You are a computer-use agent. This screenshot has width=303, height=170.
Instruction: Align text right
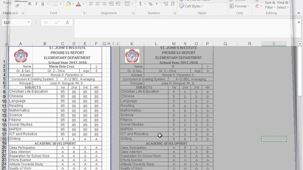[x=104, y=4]
